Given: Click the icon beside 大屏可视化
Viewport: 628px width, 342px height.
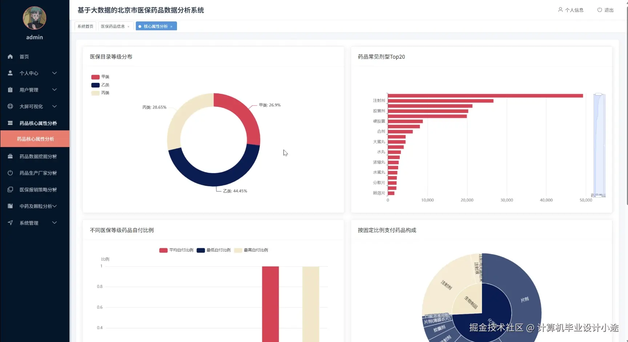Looking at the screenshot, I should [10, 106].
